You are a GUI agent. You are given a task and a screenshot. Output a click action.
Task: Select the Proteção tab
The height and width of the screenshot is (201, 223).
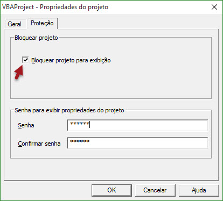pyautogui.click(x=42, y=23)
